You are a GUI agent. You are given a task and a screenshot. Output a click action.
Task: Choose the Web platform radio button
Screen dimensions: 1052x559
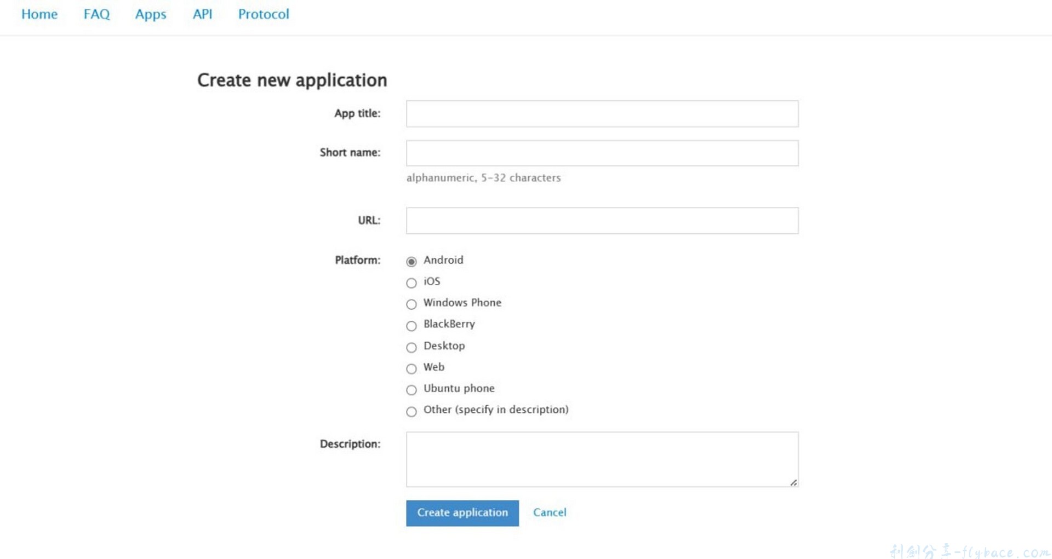tap(411, 369)
